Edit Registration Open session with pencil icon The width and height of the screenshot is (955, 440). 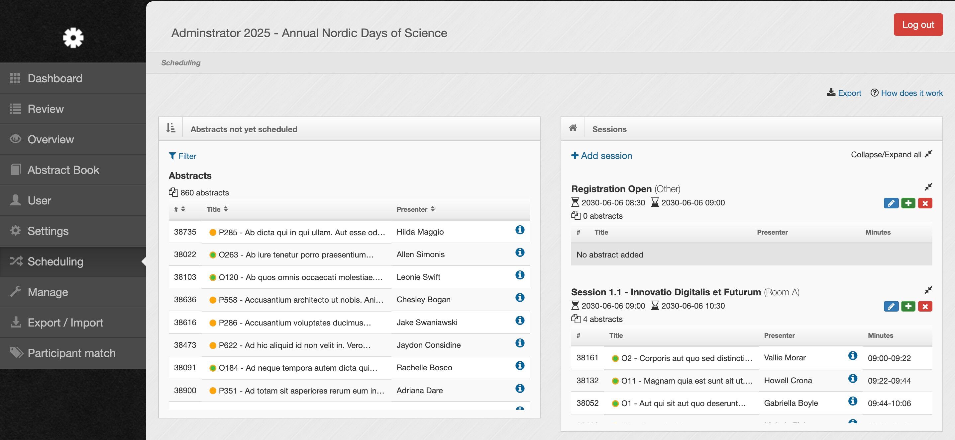(891, 203)
